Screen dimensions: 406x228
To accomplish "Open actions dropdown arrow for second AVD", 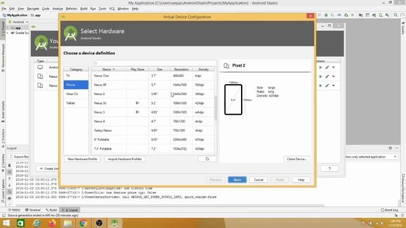I will [334, 76].
